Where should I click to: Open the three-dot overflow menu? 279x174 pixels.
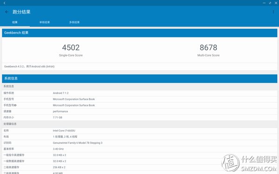click(273, 12)
